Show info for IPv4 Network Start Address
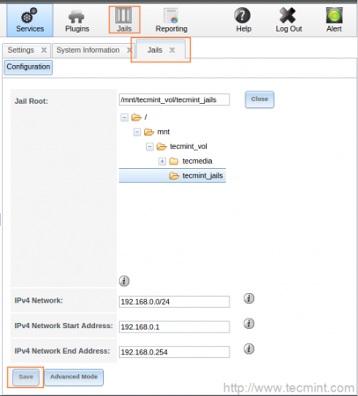 pyautogui.click(x=249, y=324)
